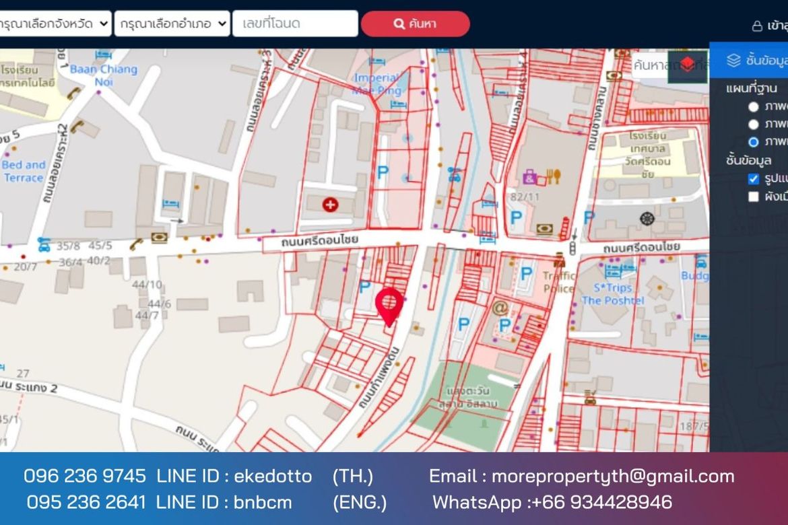Click the compass-like icon near the school
The width and height of the screenshot is (788, 525).
tap(647, 218)
